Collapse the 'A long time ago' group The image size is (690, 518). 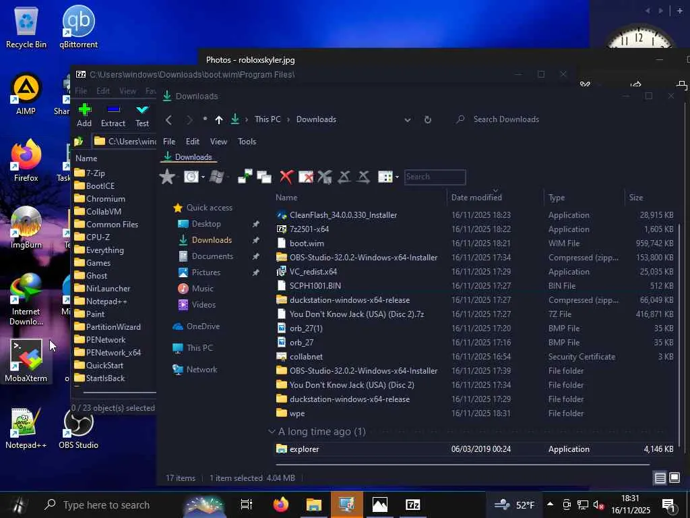click(272, 432)
